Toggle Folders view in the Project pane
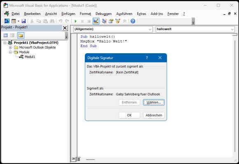 [x=21, y=36]
